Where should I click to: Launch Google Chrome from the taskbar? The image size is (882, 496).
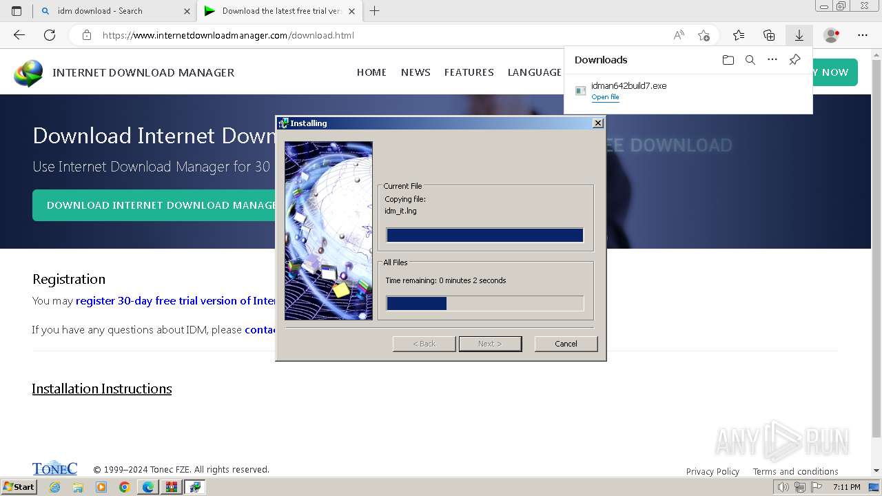click(125, 487)
